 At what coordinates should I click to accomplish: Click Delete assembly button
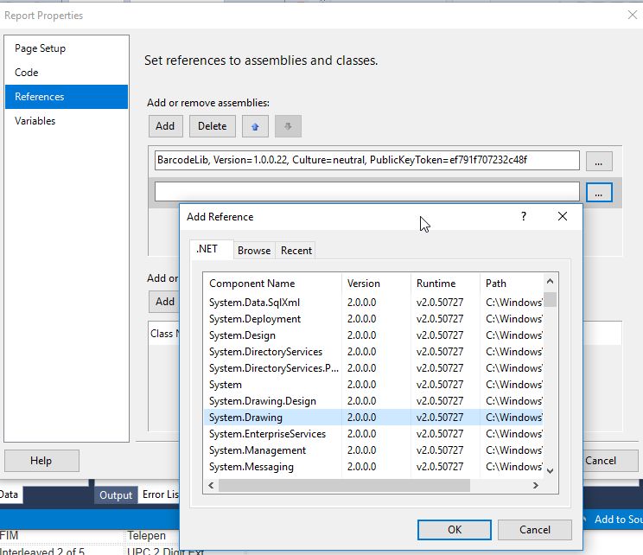(212, 126)
